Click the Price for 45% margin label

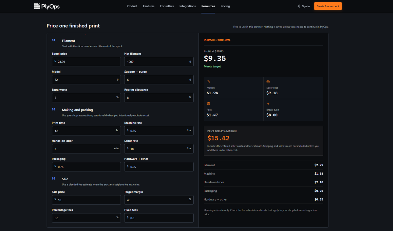coord(222,131)
